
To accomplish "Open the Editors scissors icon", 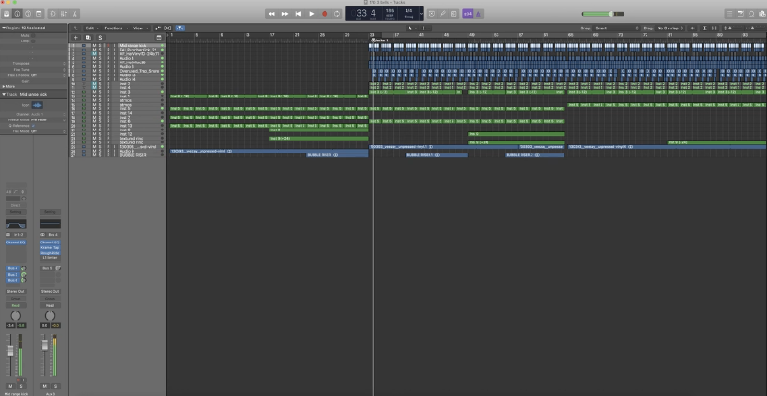I will pyautogui.click(x=74, y=14).
